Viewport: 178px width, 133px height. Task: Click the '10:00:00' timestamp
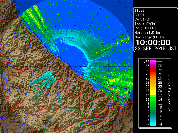(x=153, y=42)
